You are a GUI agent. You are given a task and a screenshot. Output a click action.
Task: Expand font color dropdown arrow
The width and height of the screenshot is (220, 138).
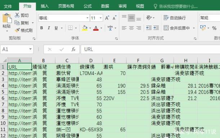pos(101,28)
